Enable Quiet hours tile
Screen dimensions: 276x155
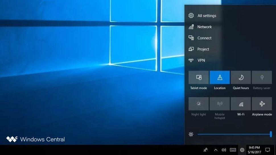(x=241, y=77)
